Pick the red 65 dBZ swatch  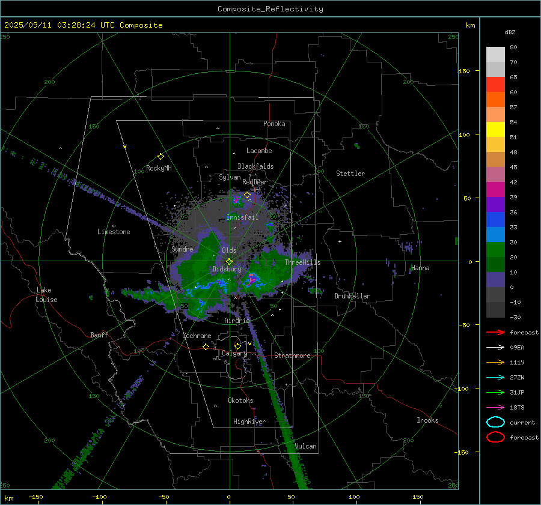[495, 84]
